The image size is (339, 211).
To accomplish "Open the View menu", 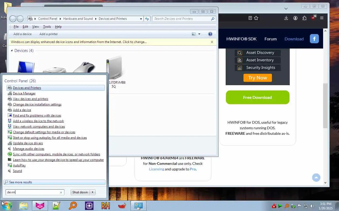I will pyautogui.click(x=35, y=27).
